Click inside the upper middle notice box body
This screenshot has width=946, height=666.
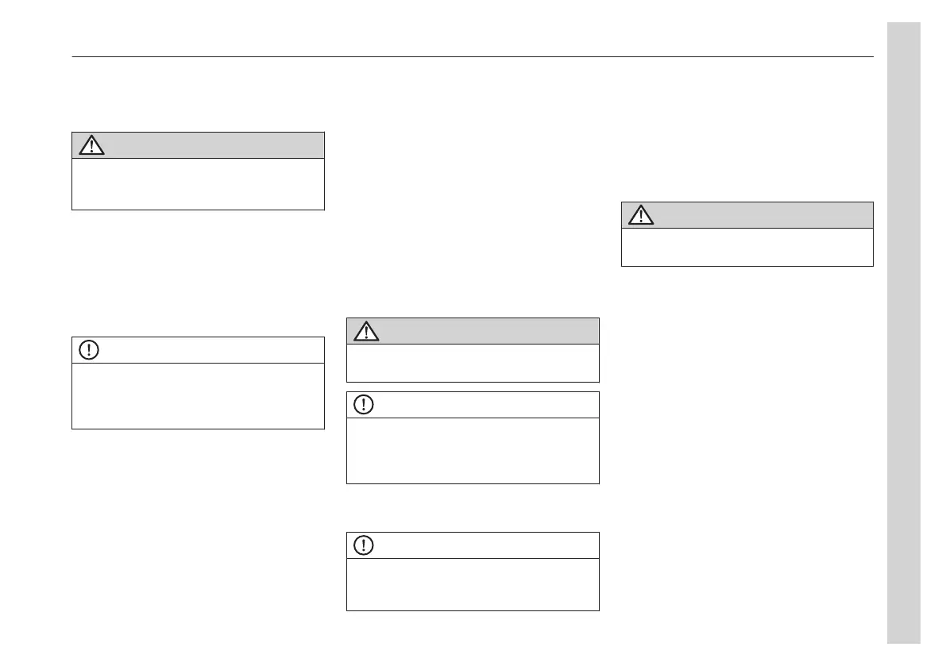[x=473, y=450]
